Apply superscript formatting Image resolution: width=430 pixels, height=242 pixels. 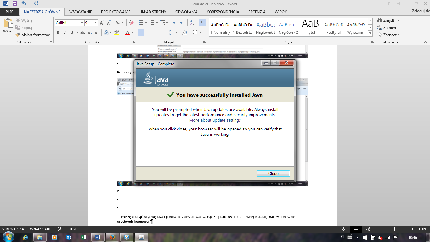click(97, 32)
